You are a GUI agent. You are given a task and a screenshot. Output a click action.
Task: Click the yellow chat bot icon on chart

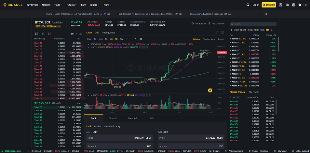point(210,90)
